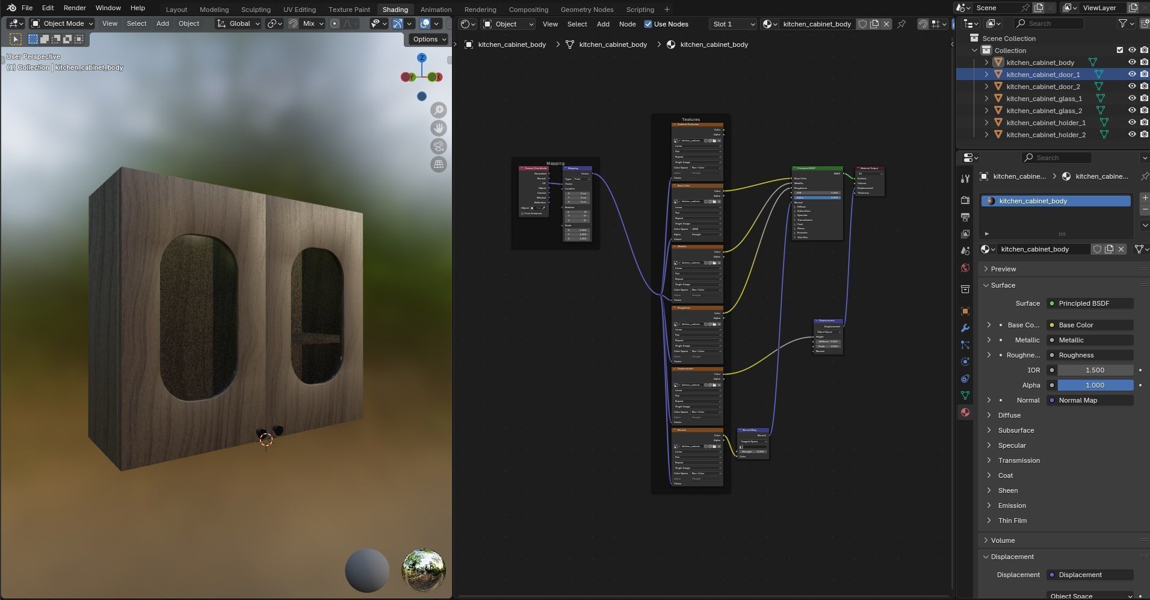Image resolution: width=1150 pixels, height=600 pixels.
Task: Switch to the UV Editing workspace tab
Action: (x=300, y=10)
